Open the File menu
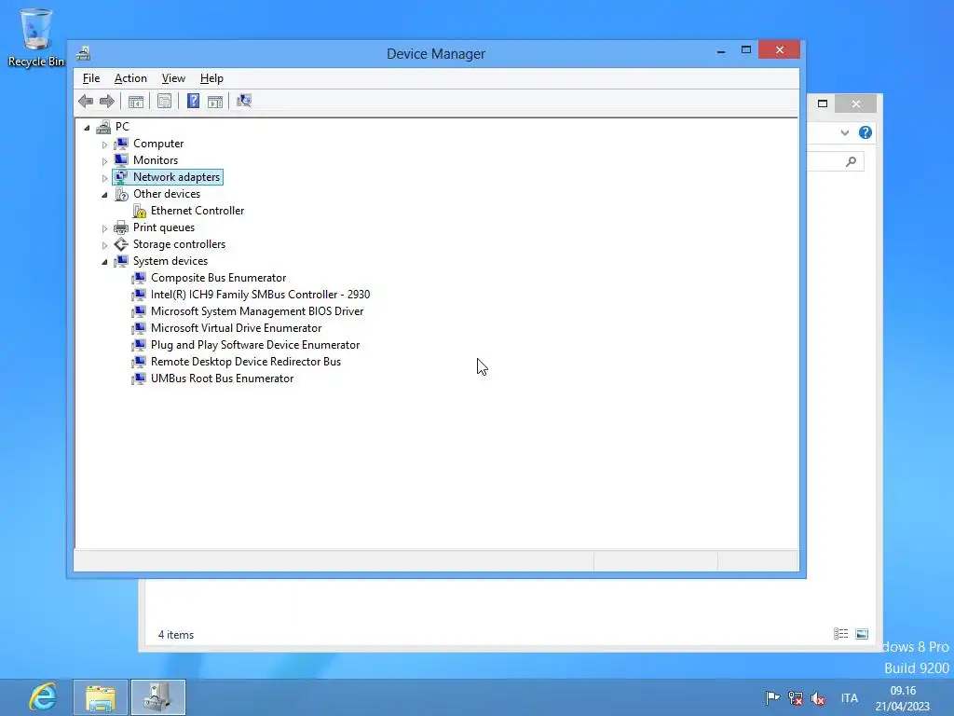Viewport: 954px width, 716px height. [91, 78]
